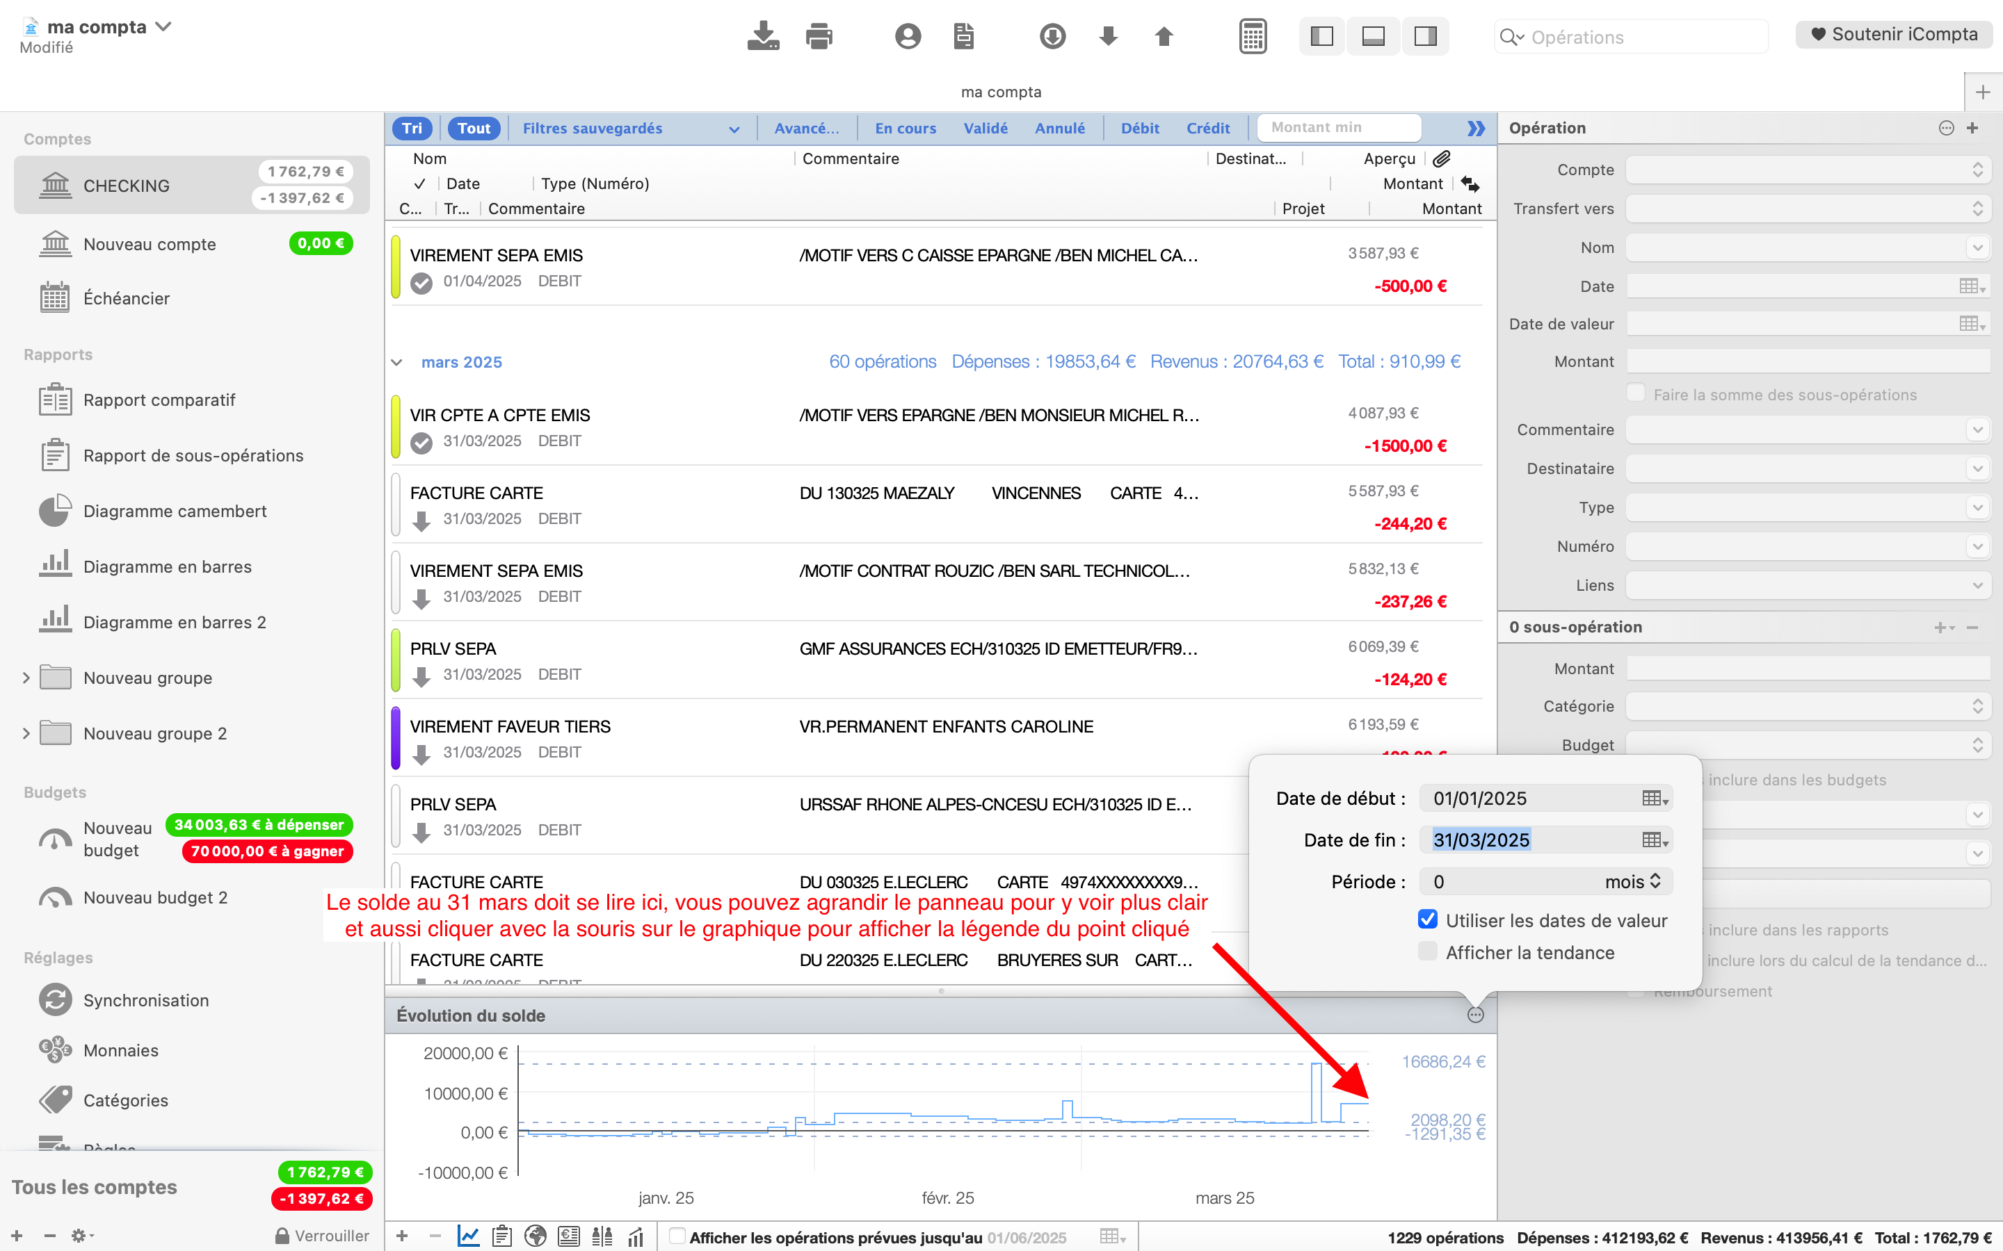Enable Afficher les opérations prévues checkbox
Screen dimensions: 2003x1251
click(677, 1236)
